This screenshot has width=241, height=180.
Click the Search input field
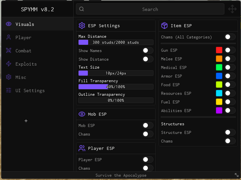coord(150,9)
